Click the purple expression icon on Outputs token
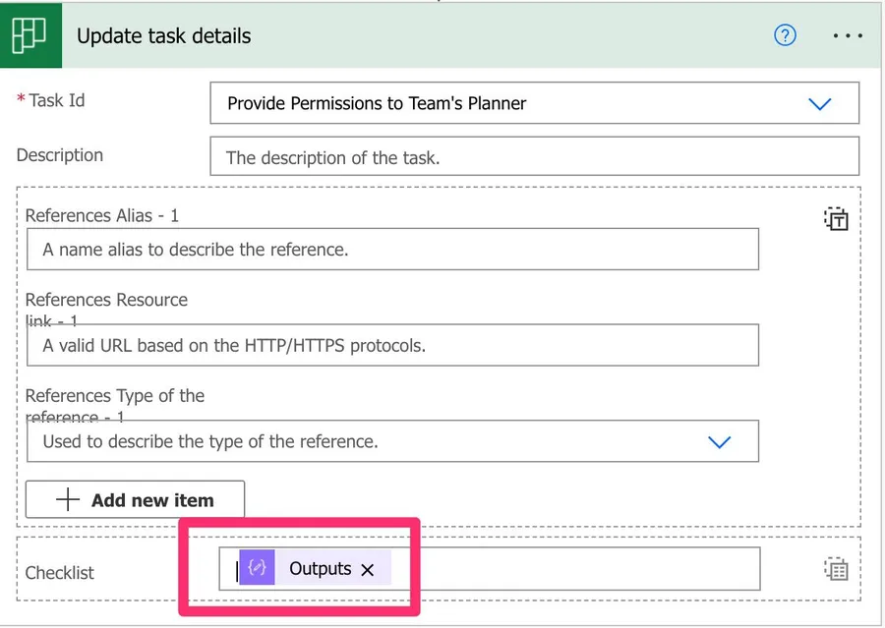This screenshot has width=885, height=628. (x=258, y=568)
